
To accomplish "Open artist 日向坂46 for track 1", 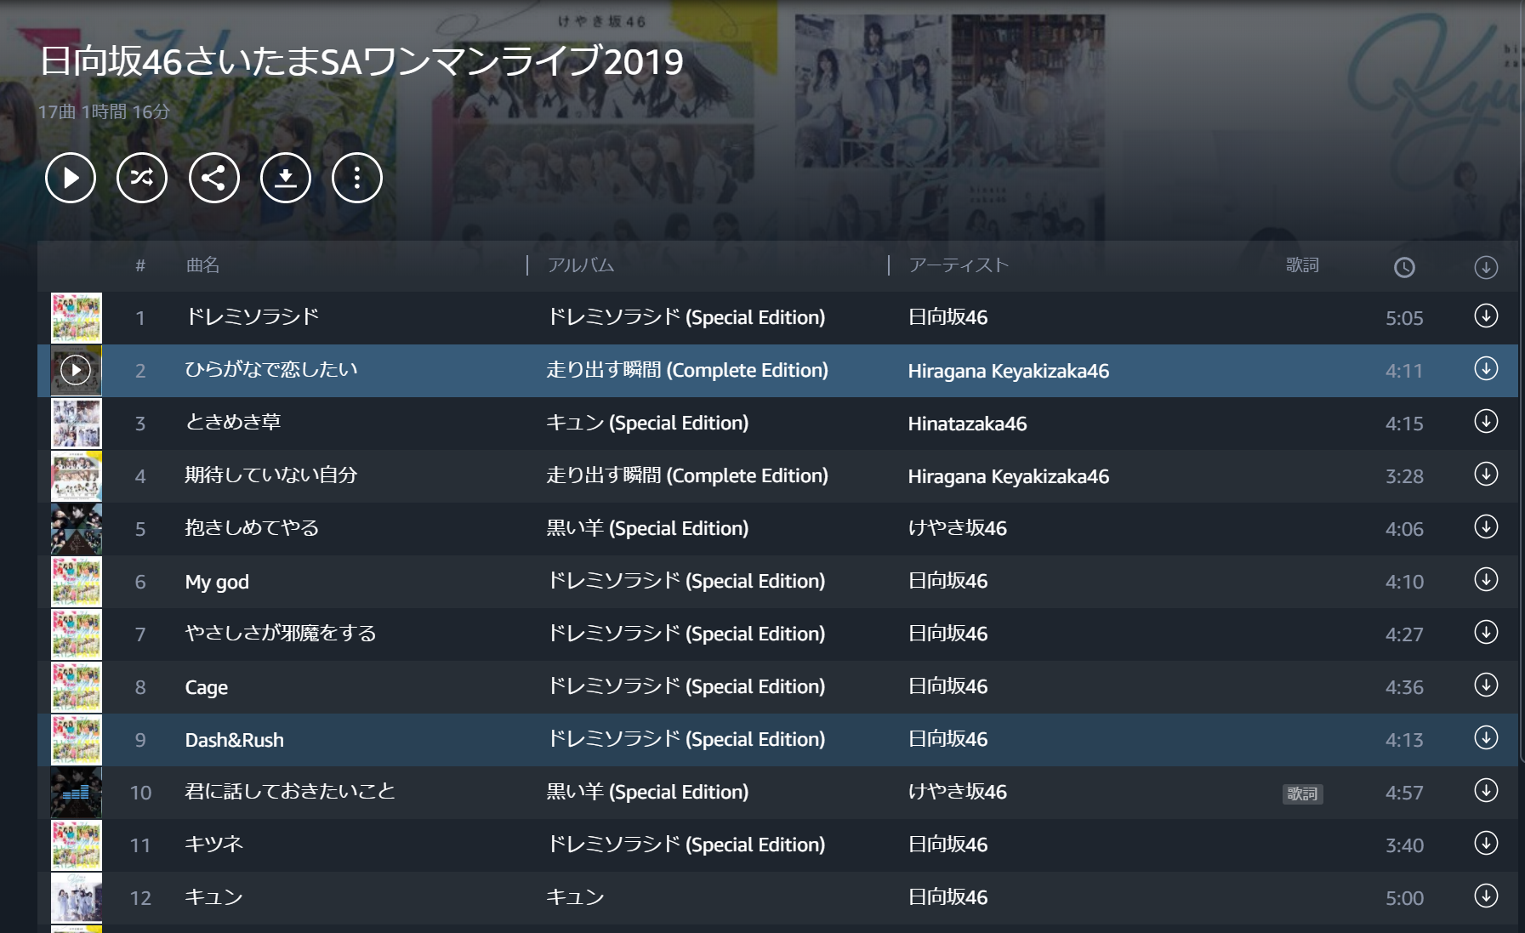I will (x=947, y=317).
